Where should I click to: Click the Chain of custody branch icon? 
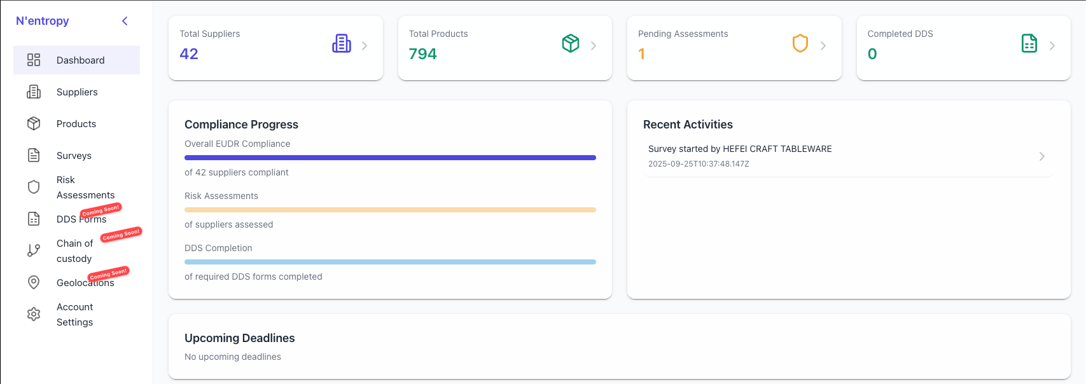pyautogui.click(x=34, y=250)
